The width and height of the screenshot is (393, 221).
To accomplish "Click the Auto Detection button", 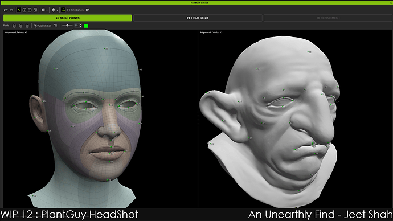I will click(x=42, y=26).
